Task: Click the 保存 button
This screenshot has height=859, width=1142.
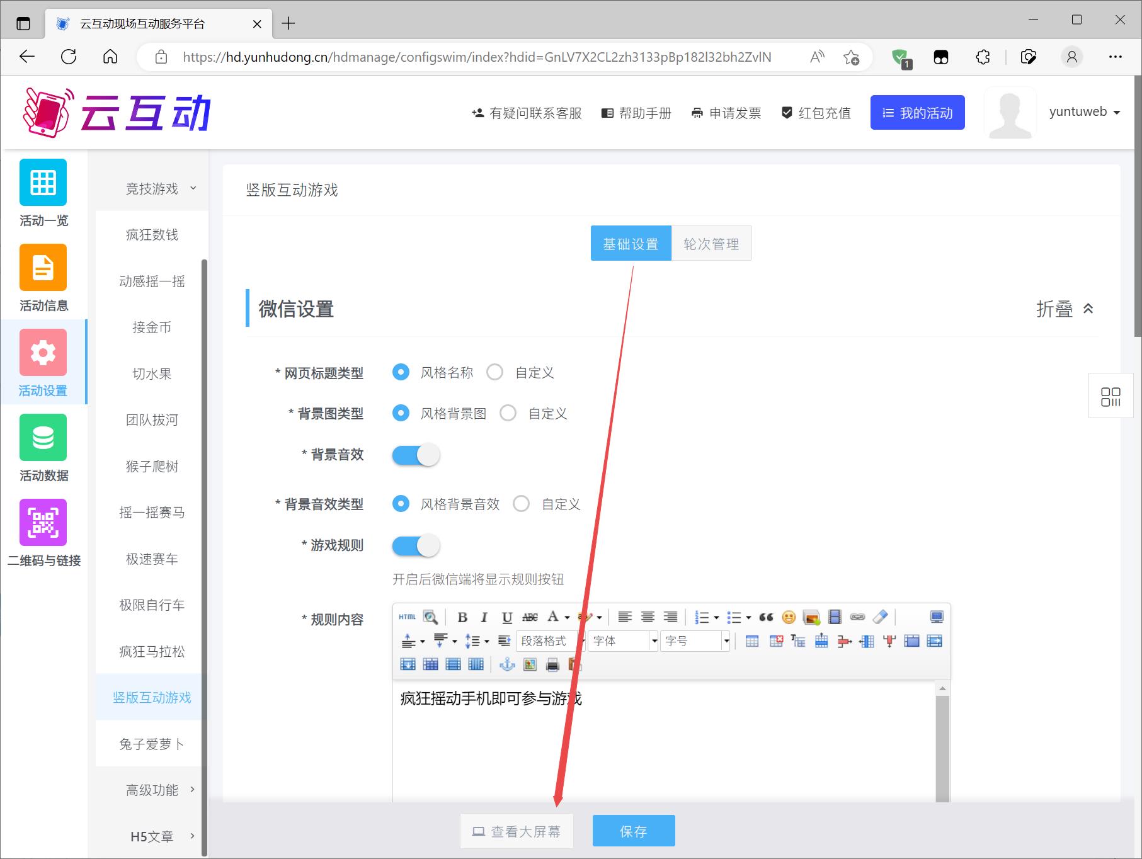Action: tap(634, 831)
